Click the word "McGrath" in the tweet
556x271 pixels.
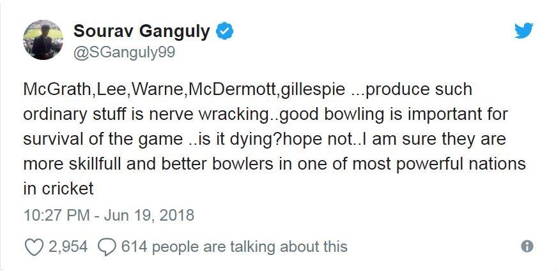coord(57,89)
